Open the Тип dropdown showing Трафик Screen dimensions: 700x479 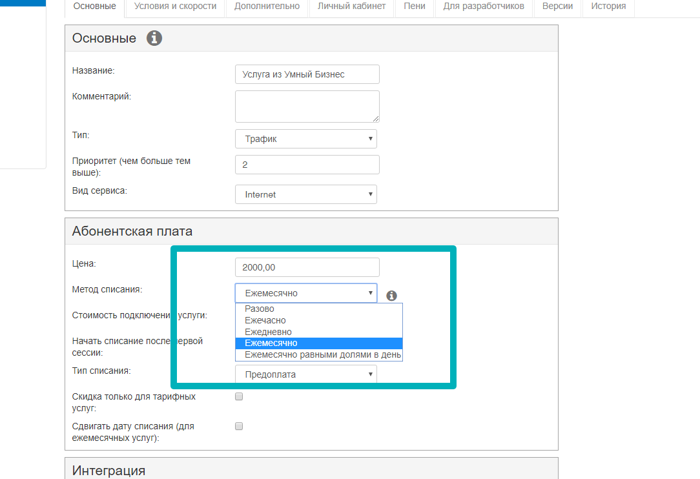click(305, 139)
